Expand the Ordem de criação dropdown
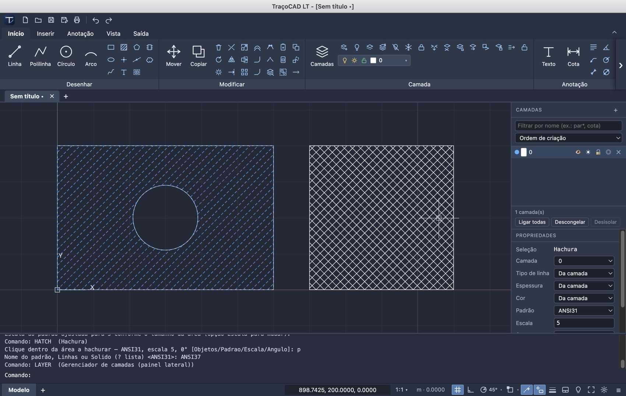The width and height of the screenshot is (626, 396). 568,138
